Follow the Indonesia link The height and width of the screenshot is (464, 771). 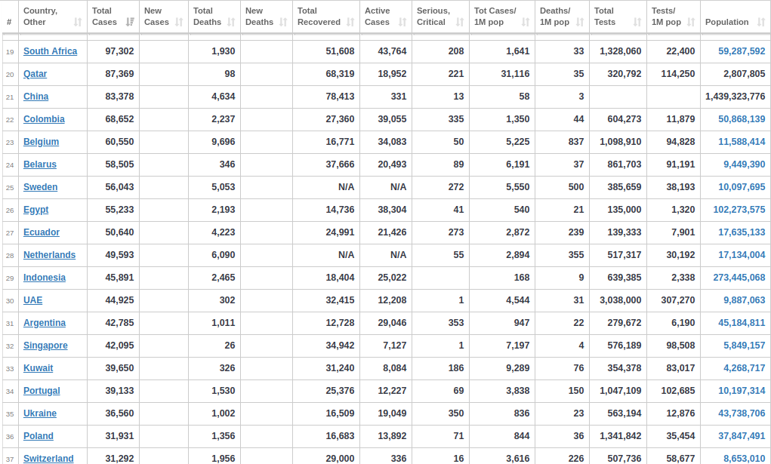pos(45,277)
